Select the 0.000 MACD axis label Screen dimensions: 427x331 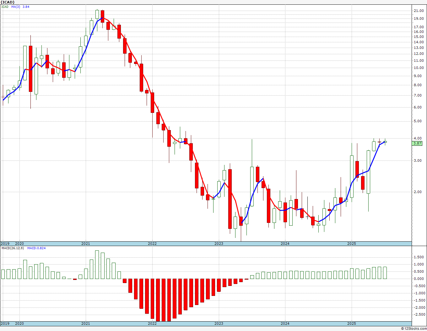pyautogui.click(x=419, y=279)
